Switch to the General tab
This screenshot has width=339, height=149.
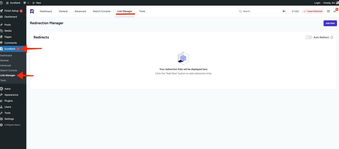click(63, 11)
